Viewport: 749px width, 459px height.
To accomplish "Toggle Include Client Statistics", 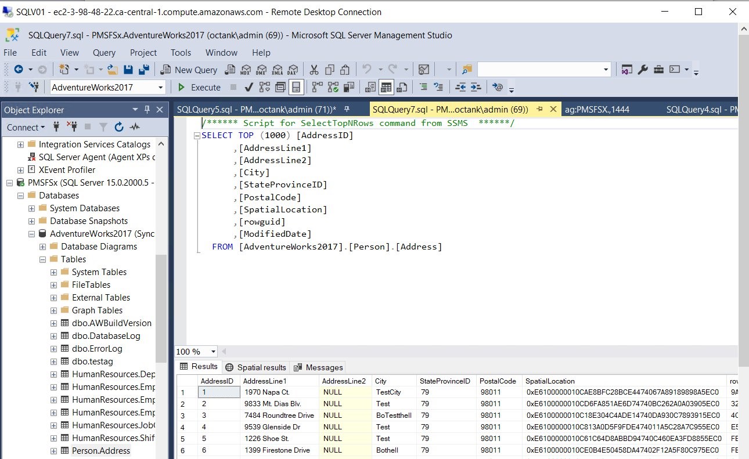I will coord(348,87).
